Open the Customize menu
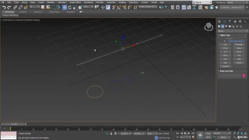This screenshot has width=249, height=140. 111,2
